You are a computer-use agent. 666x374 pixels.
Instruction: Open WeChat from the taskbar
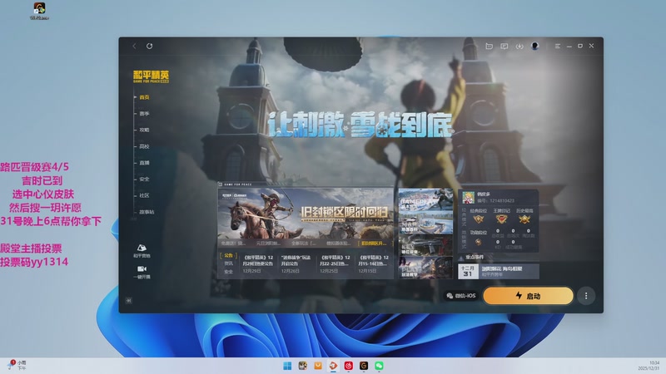click(380, 366)
